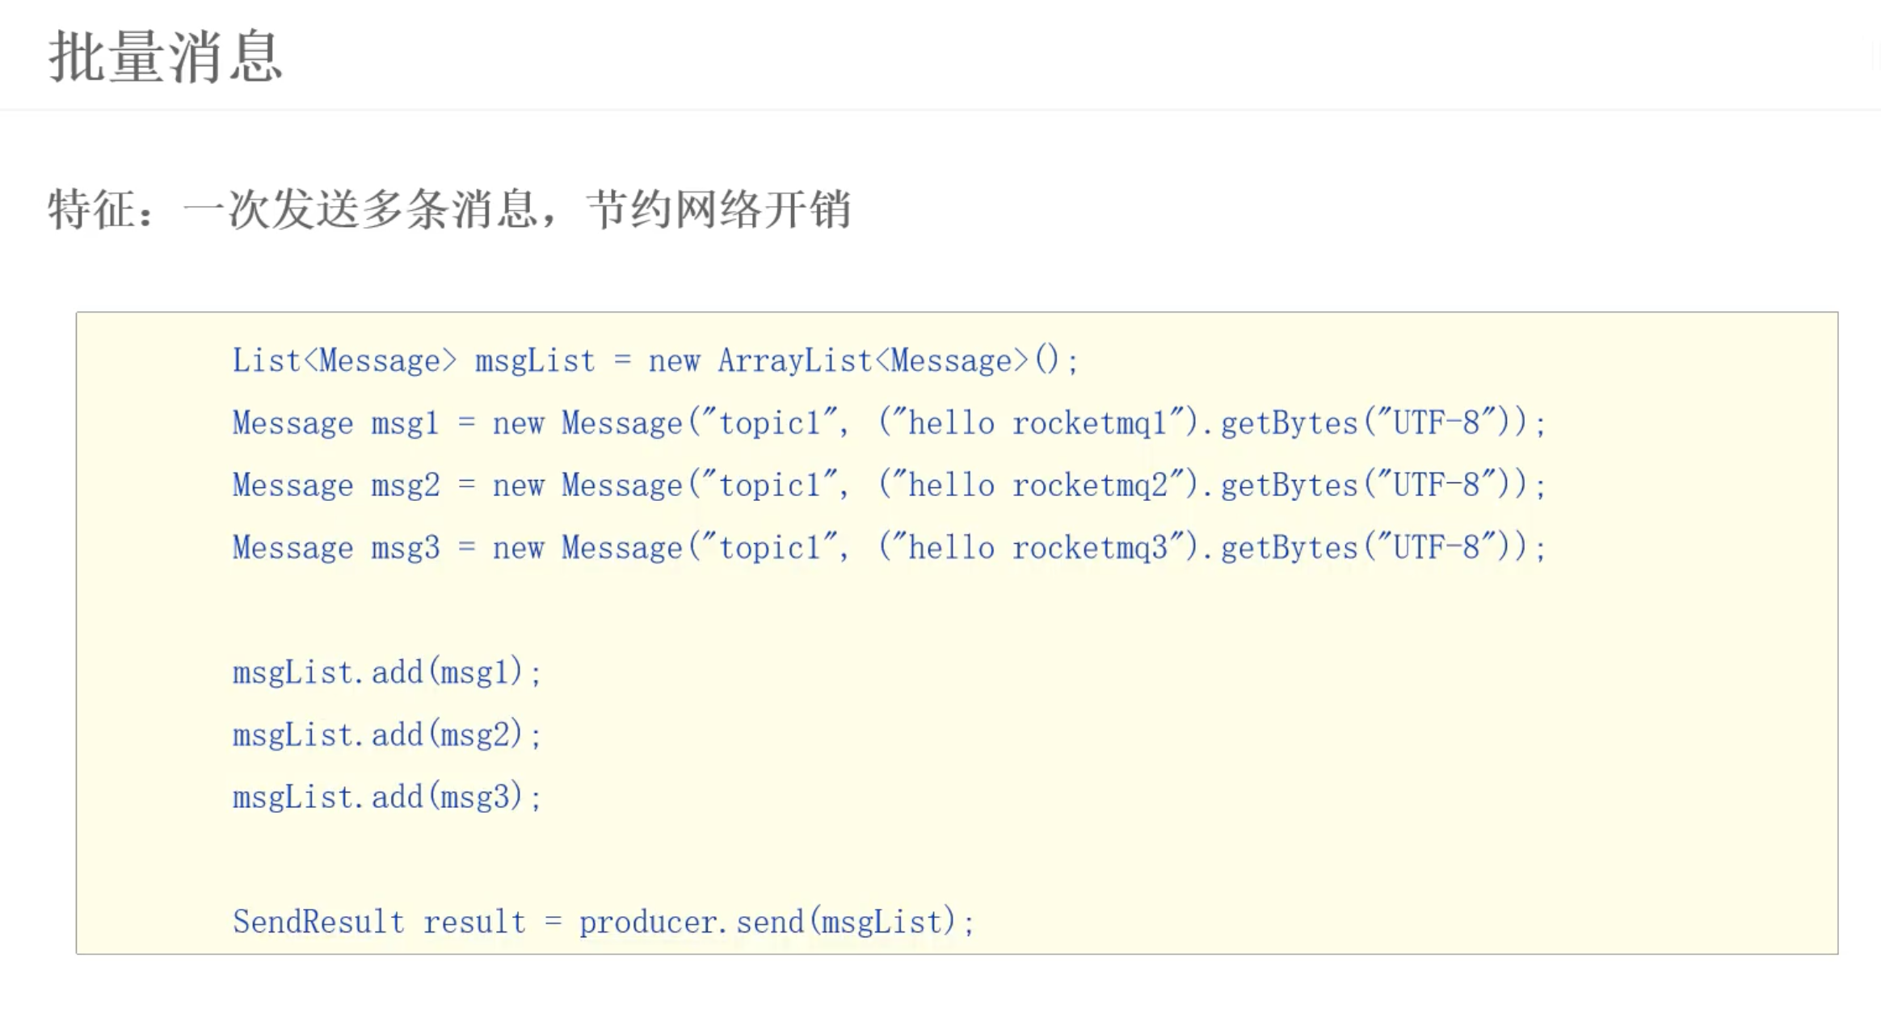Viewport: 1881px width, 1031px height.
Task: Click the phrase 一次发送多条消息
Action: [x=360, y=210]
